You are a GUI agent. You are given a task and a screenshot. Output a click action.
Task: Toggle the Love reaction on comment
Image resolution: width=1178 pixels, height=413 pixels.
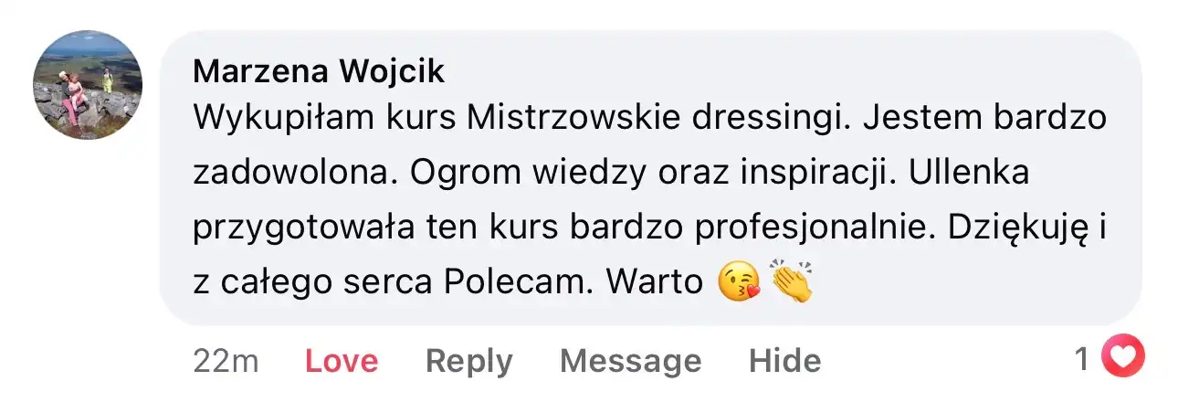(341, 360)
